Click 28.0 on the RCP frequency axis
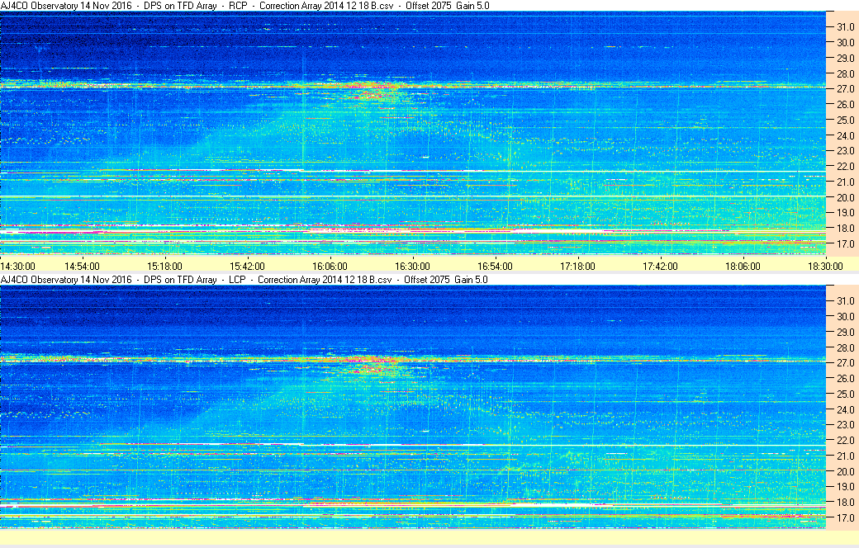This screenshot has width=859, height=548. point(845,73)
